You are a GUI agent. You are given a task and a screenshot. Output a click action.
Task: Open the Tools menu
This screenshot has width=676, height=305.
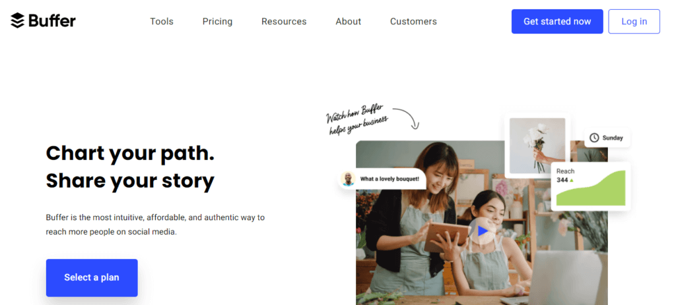point(162,22)
